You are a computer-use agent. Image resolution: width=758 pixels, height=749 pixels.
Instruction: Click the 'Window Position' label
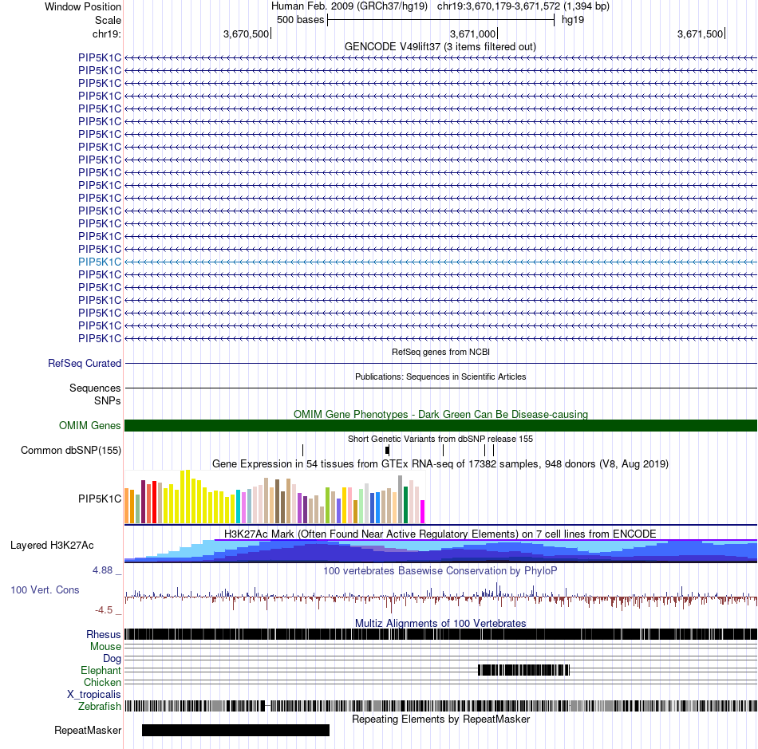[83, 6]
